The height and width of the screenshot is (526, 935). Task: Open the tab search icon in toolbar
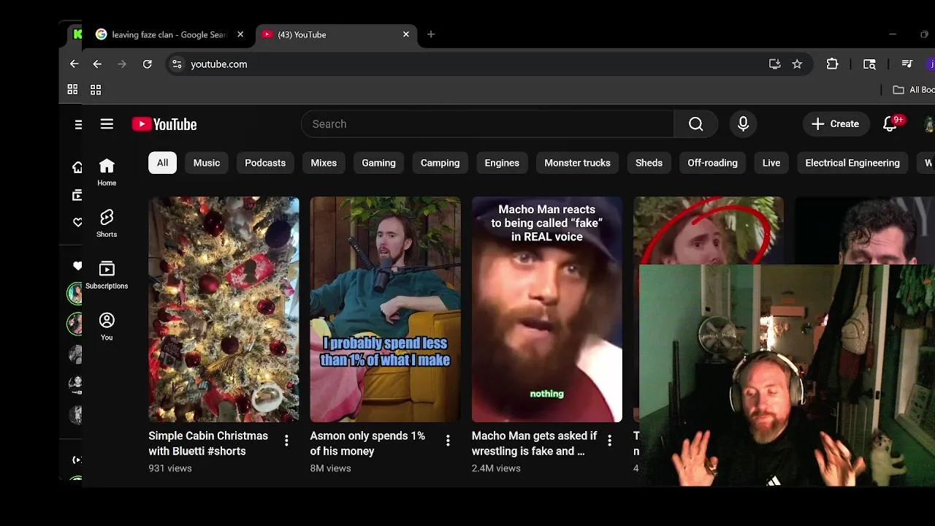[x=869, y=64]
